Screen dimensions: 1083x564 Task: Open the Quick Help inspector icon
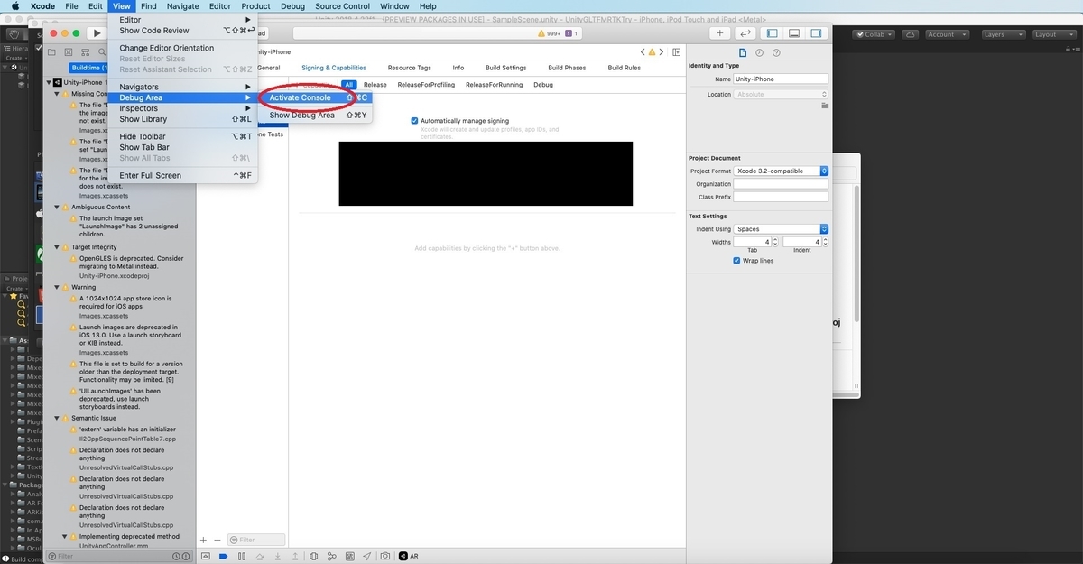click(776, 52)
